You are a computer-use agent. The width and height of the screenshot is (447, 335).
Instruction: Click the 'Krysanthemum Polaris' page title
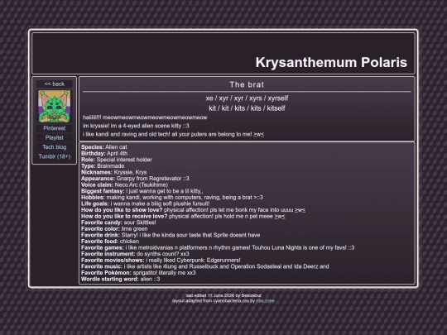(331, 62)
